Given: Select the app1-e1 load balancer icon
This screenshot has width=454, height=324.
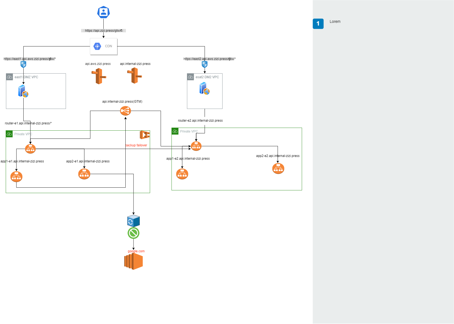Looking at the screenshot, I should [16, 177].
